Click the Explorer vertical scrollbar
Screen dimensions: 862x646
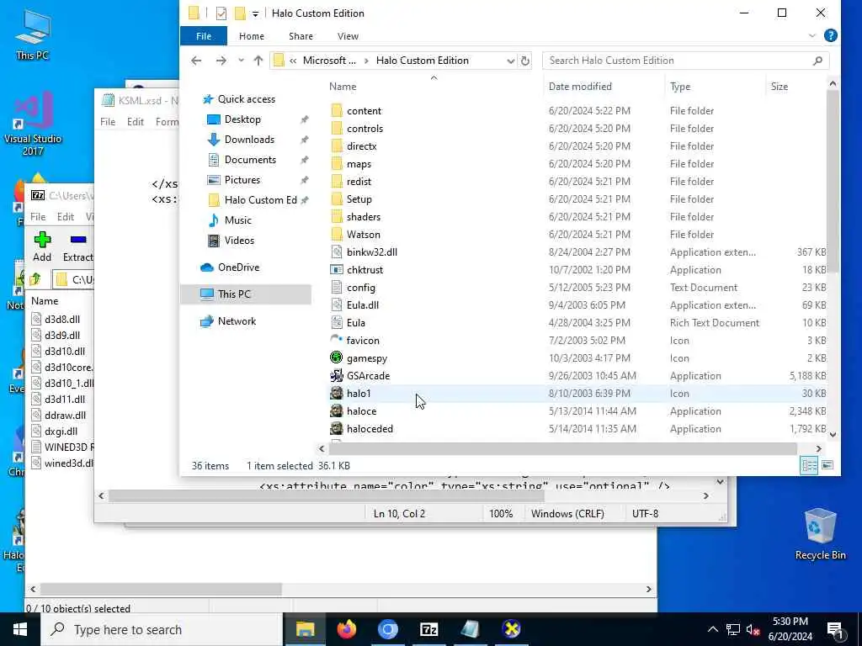(833, 182)
